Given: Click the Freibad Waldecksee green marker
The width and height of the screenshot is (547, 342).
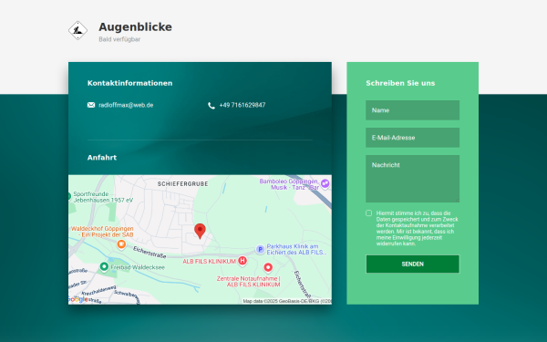Looking at the screenshot, I should click(104, 267).
